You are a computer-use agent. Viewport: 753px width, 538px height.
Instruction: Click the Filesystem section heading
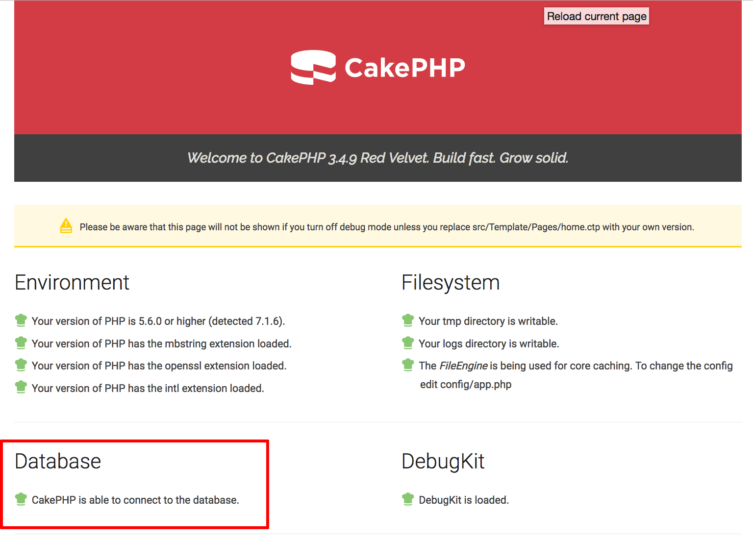451,283
